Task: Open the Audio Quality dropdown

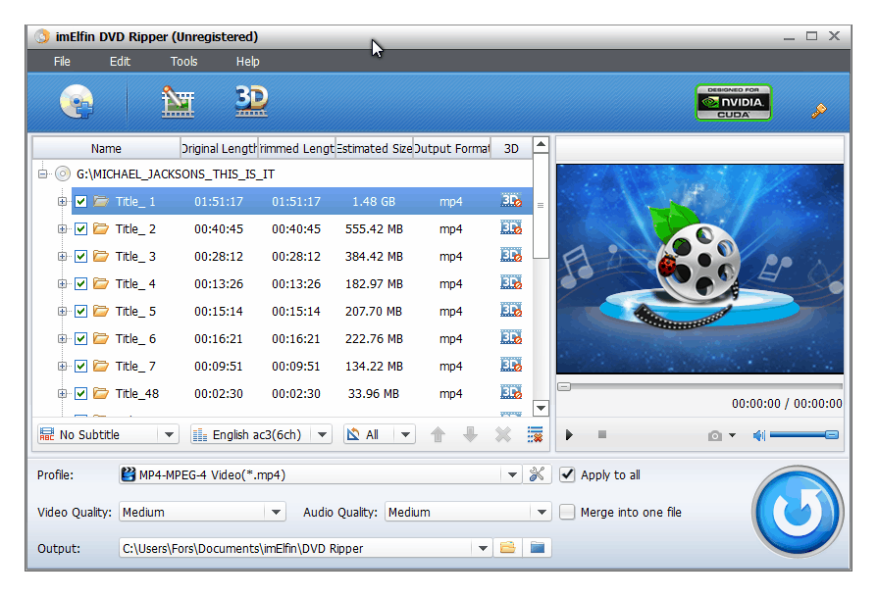Action: point(542,512)
